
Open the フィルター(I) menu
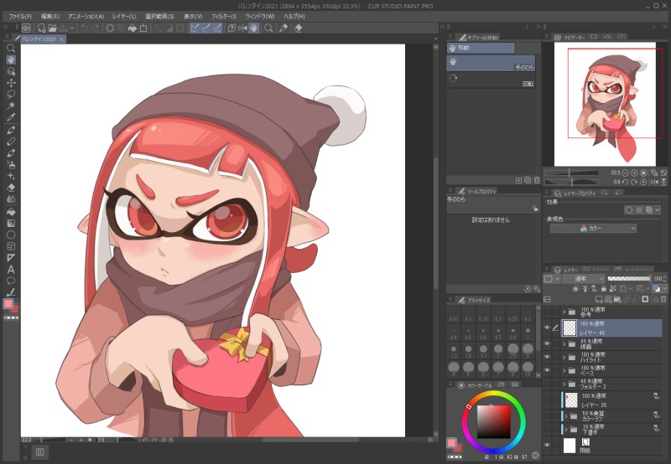click(x=223, y=16)
